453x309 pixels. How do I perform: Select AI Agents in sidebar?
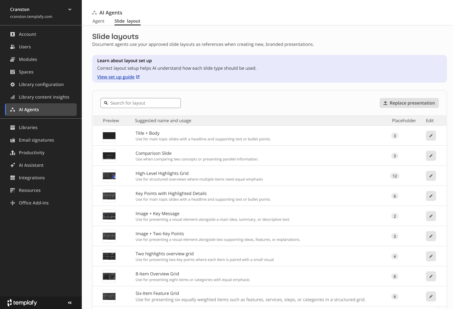pyautogui.click(x=41, y=110)
